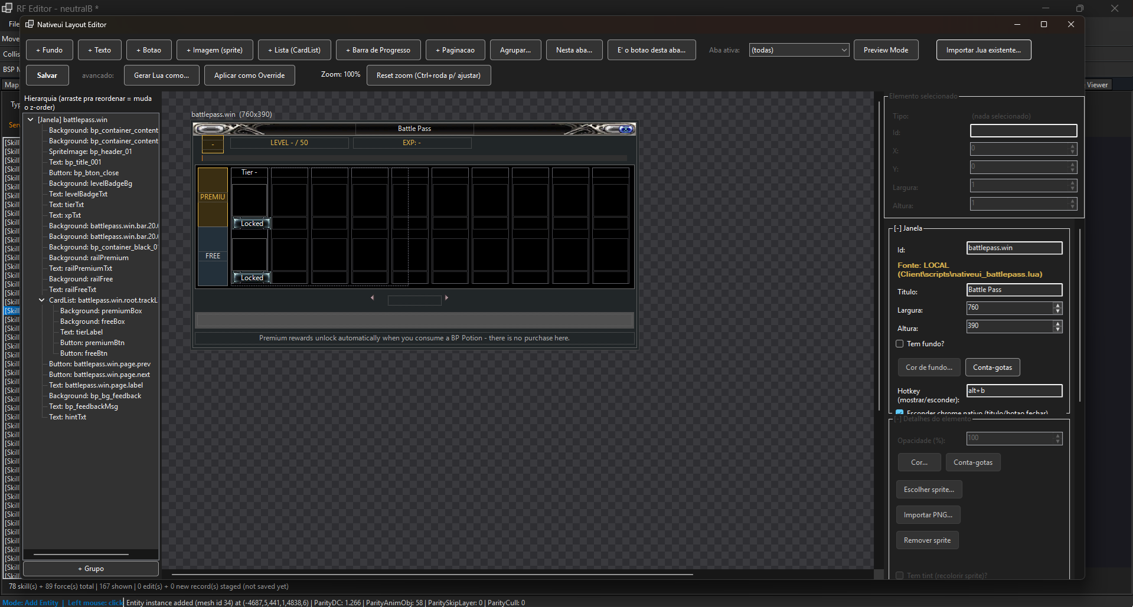
Task: Click the Janela Id field containing battlepass.win
Action: [1014, 248]
